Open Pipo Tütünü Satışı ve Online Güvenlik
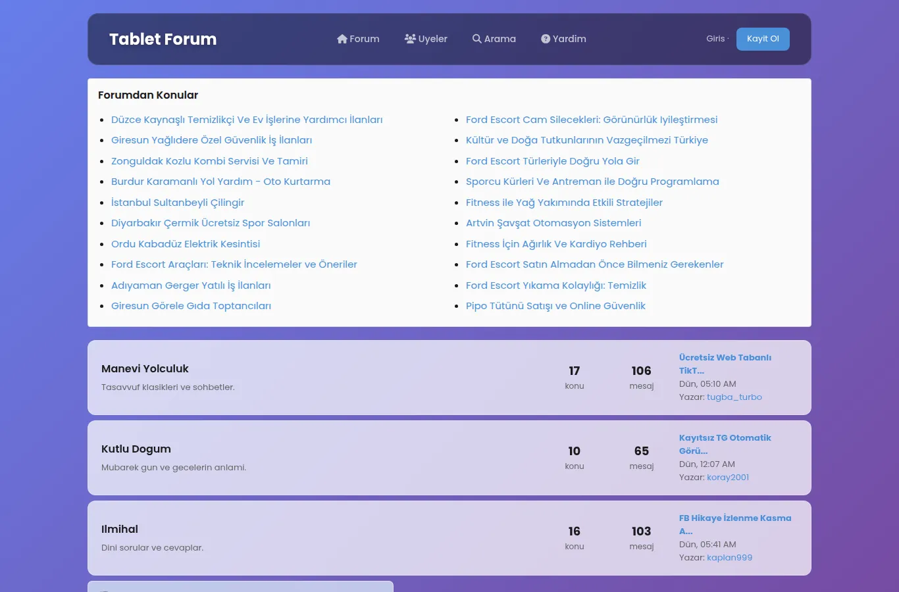The image size is (899, 592). tap(555, 306)
